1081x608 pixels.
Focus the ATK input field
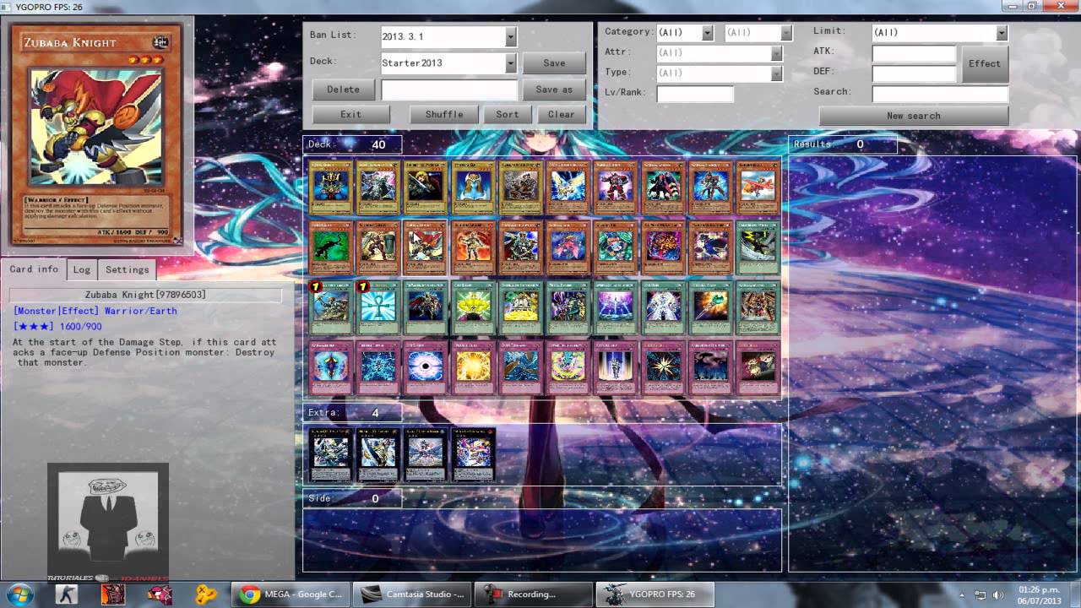914,53
